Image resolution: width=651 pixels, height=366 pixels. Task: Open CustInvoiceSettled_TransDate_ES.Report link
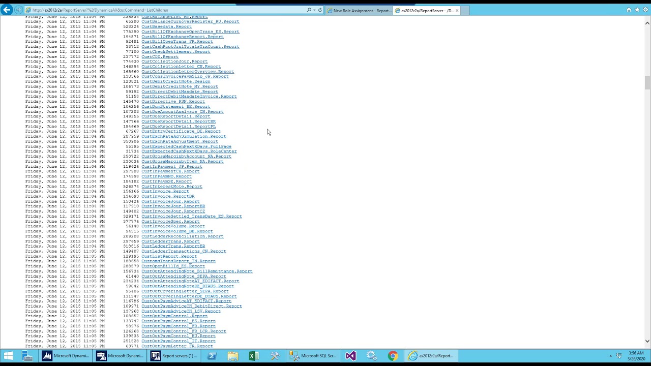tap(192, 217)
